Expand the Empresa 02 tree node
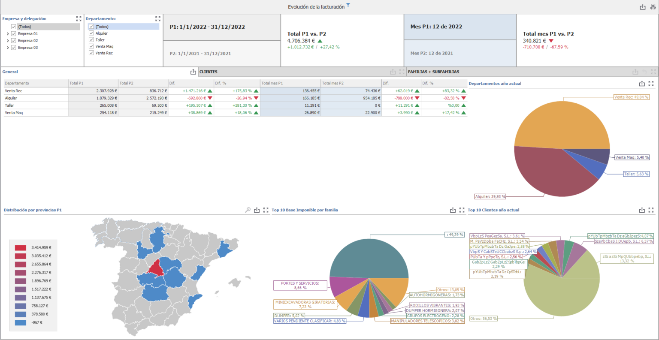This screenshot has height=340, width=659. (8, 41)
